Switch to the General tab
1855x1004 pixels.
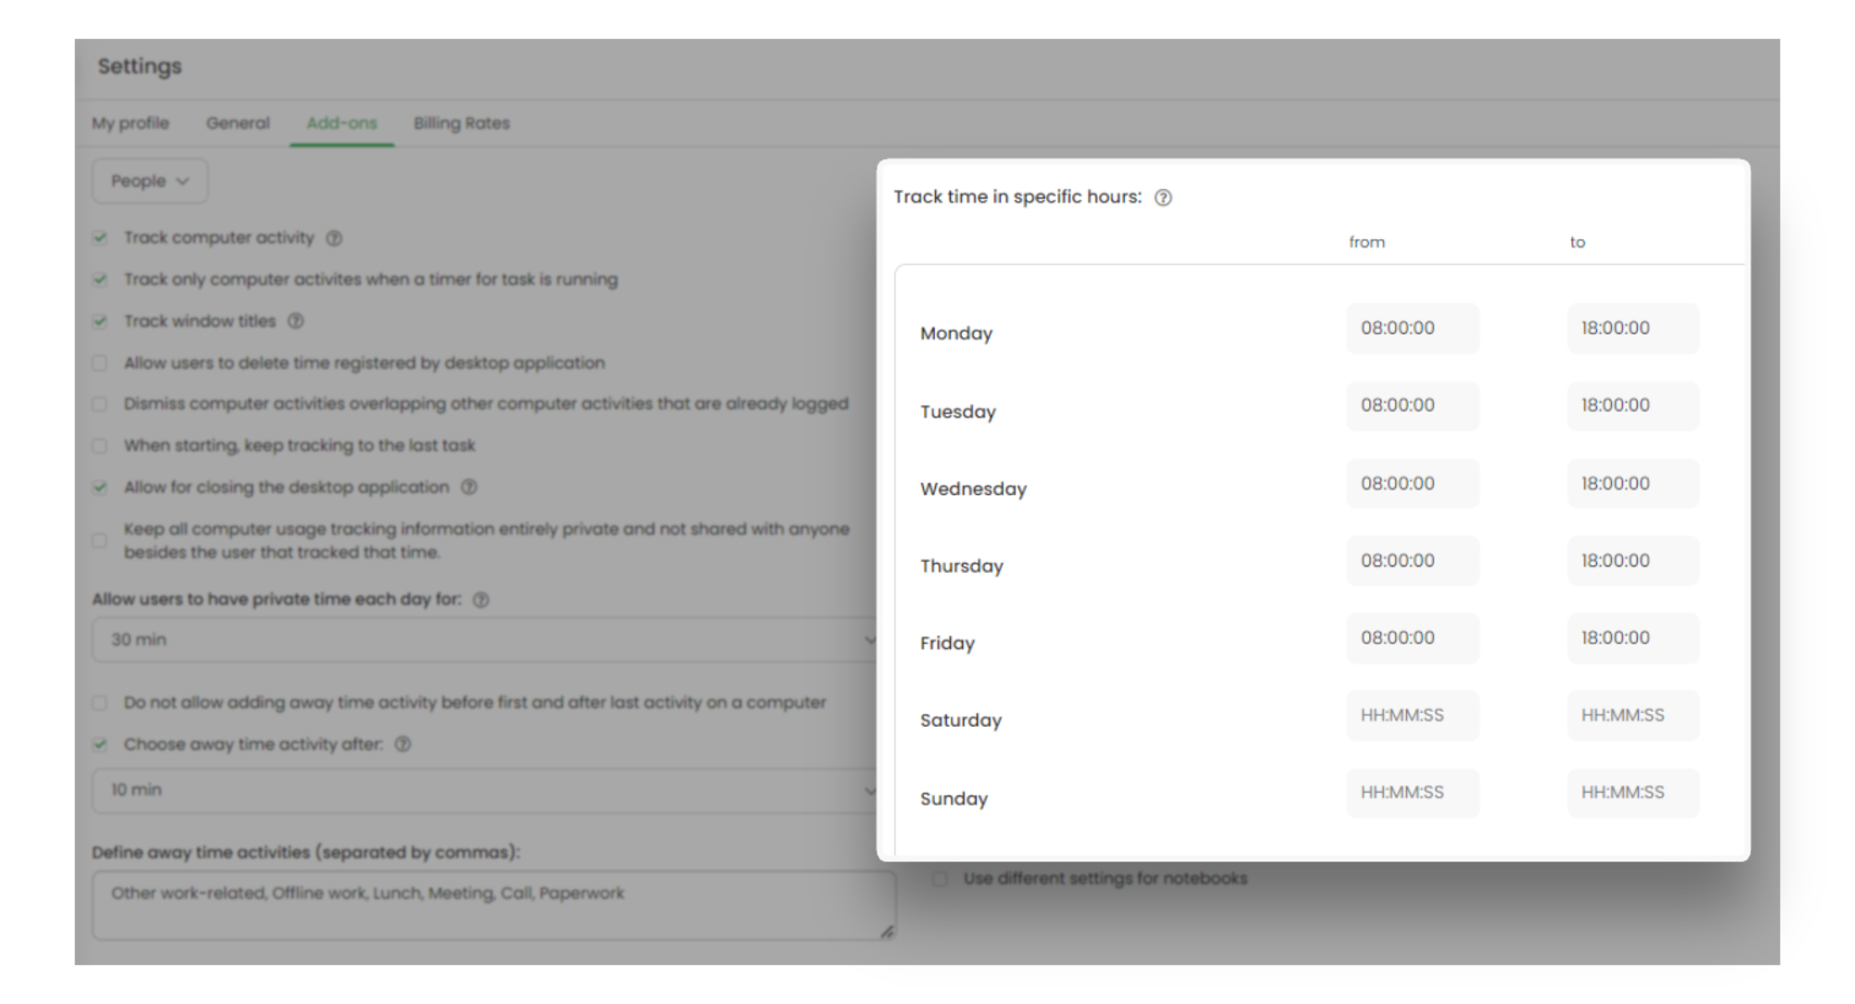[x=237, y=123]
